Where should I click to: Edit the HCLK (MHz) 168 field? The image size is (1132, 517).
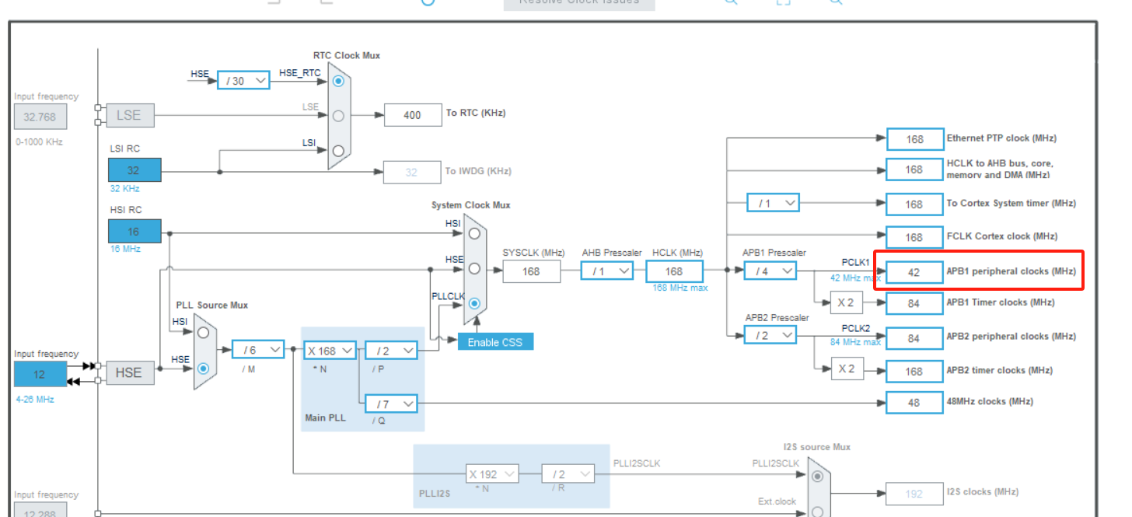[674, 271]
